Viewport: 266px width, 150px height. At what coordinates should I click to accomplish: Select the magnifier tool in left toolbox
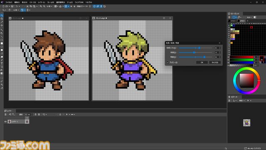point(2,15)
